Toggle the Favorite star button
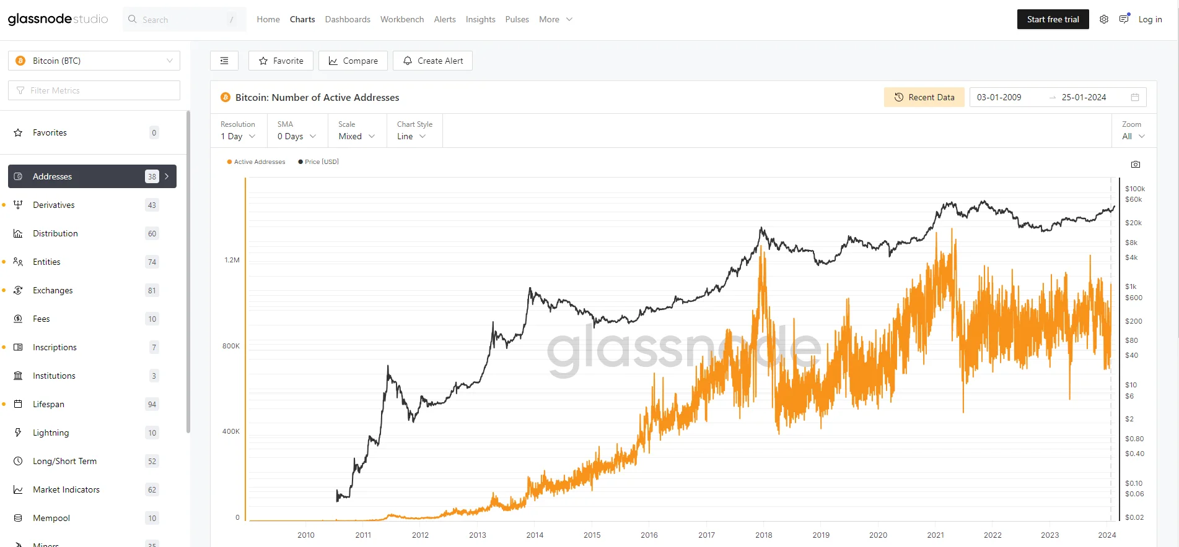Image resolution: width=1179 pixels, height=547 pixels. click(x=281, y=61)
